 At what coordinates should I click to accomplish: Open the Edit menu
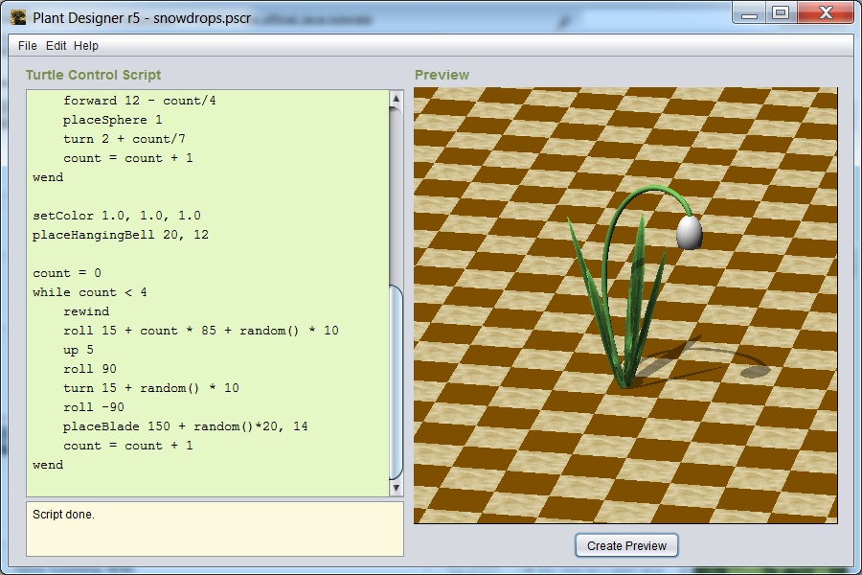[56, 46]
